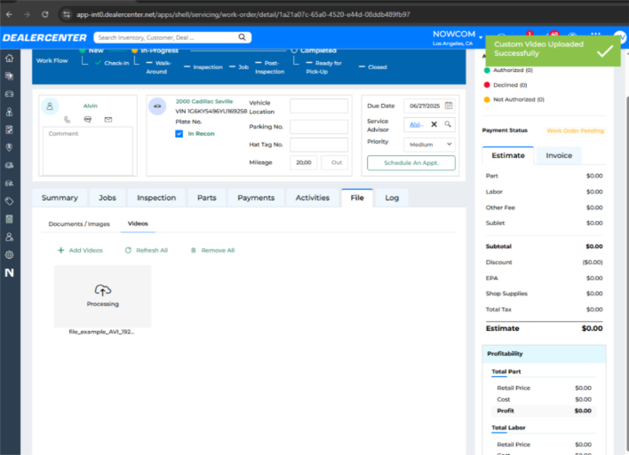Screen dimensions: 629x455
Task: Open customer Alvin link
Action: [91, 106]
